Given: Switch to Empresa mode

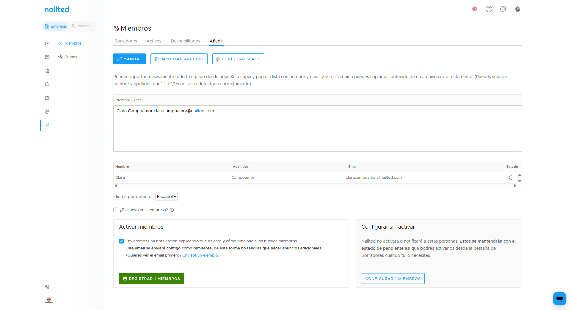Looking at the screenshot, I should tap(55, 26).
